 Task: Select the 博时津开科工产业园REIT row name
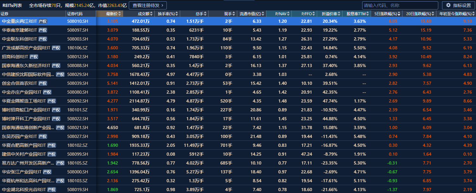tap(26, 119)
